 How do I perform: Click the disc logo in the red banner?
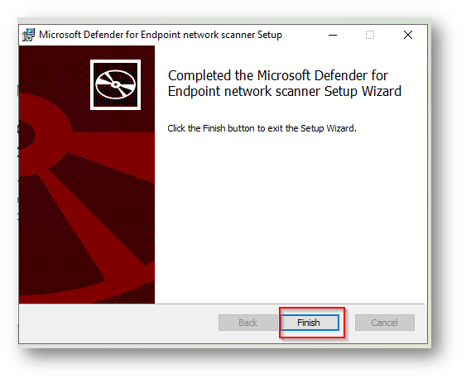pos(115,84)
